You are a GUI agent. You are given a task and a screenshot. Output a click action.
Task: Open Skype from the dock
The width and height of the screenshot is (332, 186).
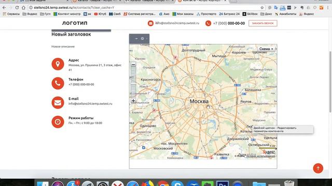177,183
